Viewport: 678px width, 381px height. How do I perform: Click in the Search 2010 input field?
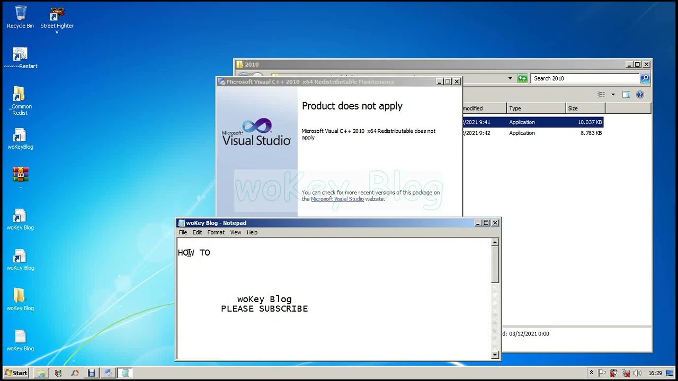585,78
